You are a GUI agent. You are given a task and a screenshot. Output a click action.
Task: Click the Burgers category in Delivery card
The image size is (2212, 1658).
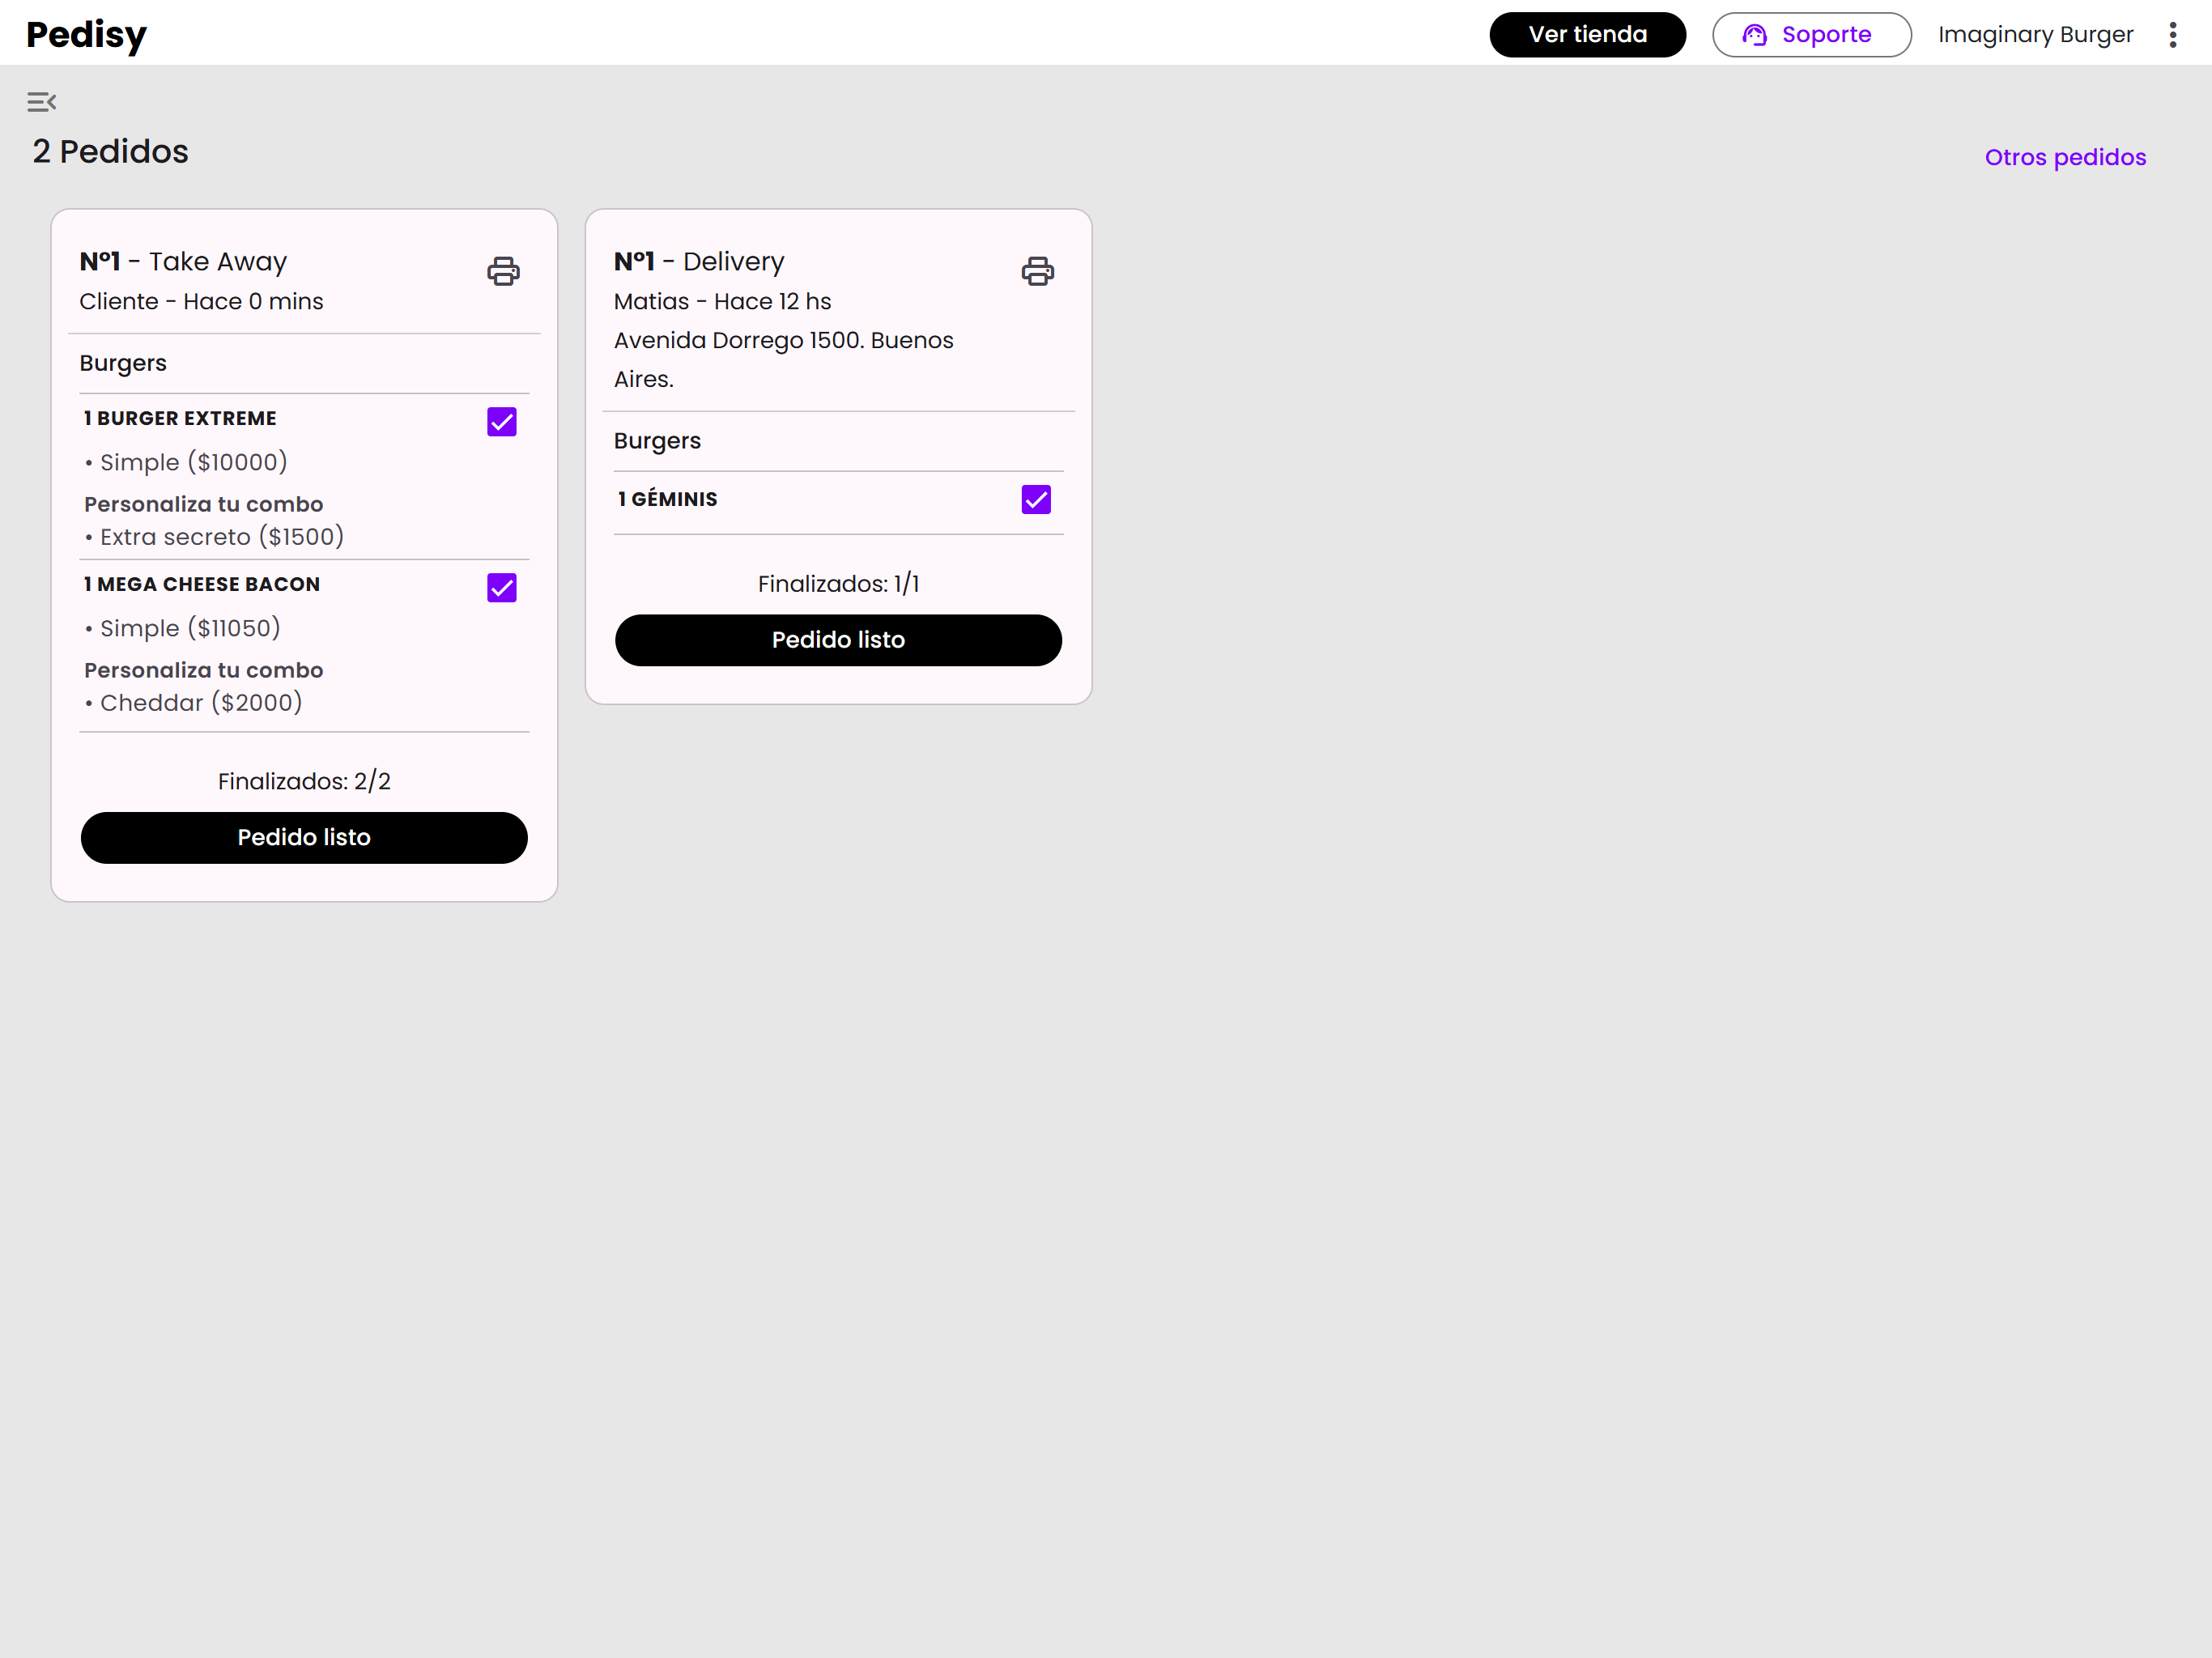(657, 441)
